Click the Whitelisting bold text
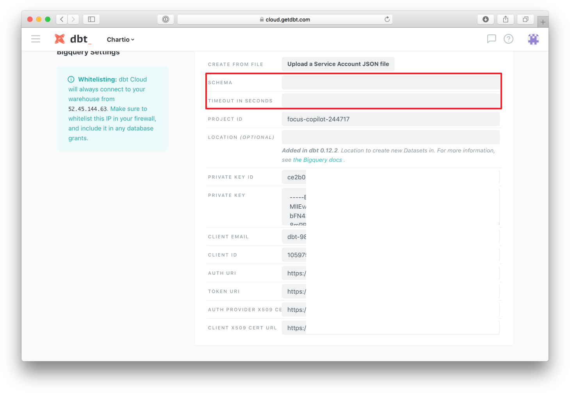This screenshot has height=393, width=570. point(97,79)
